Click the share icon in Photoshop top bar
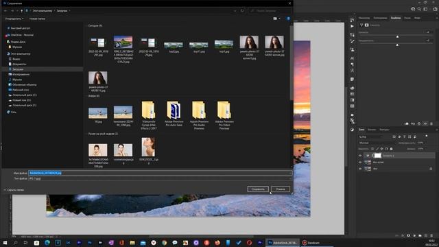Image resolution: width=439 pixels, height=247 pixels. click(435, 9)
